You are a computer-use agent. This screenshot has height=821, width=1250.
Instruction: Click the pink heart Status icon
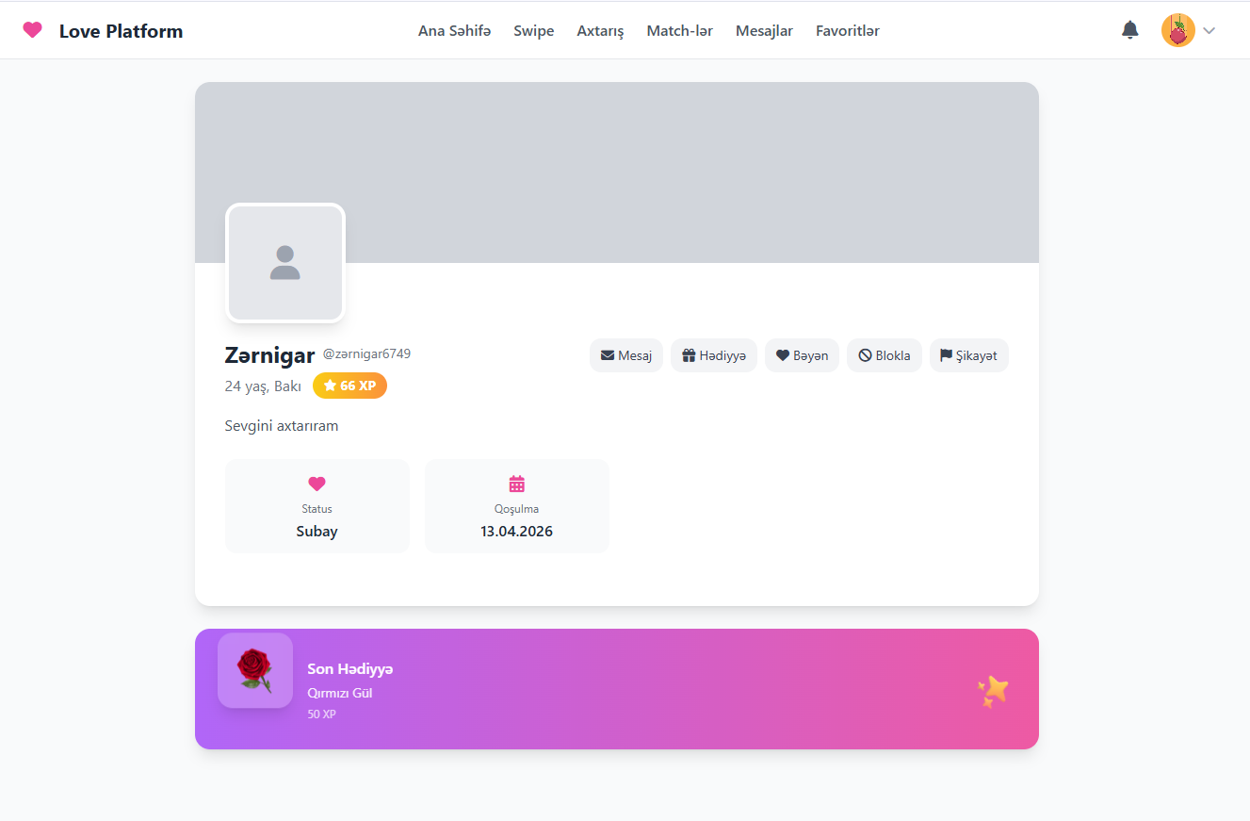[317, 484]
